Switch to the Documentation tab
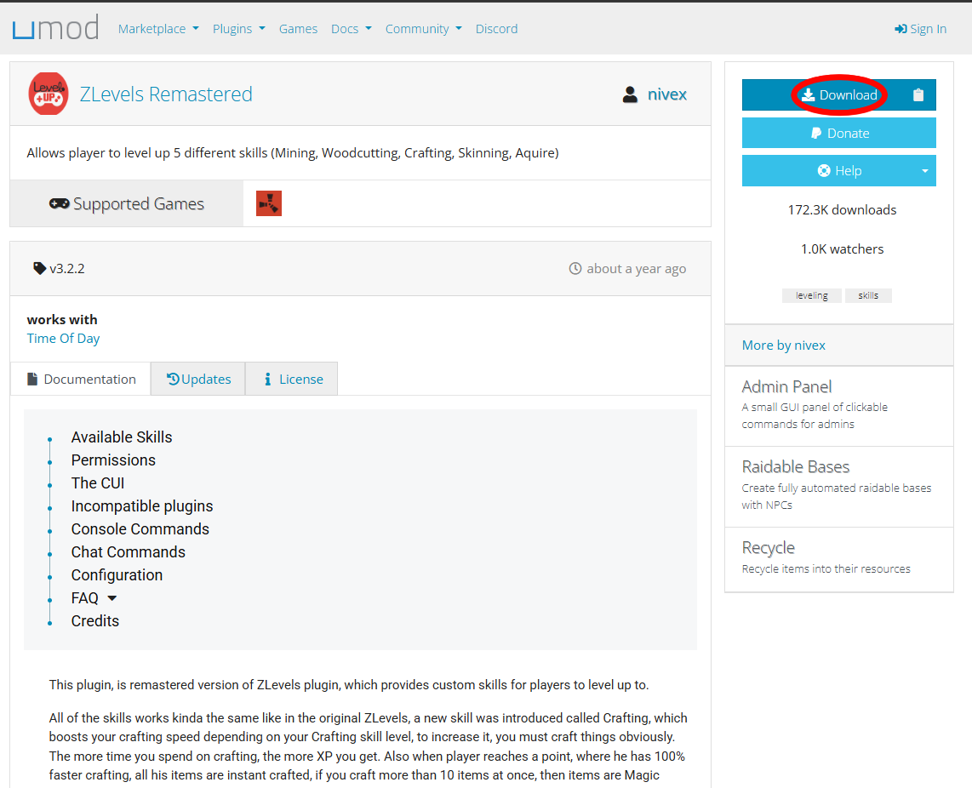Image resolution: width=972 pixels, height=788 pixels. point(81,379)
